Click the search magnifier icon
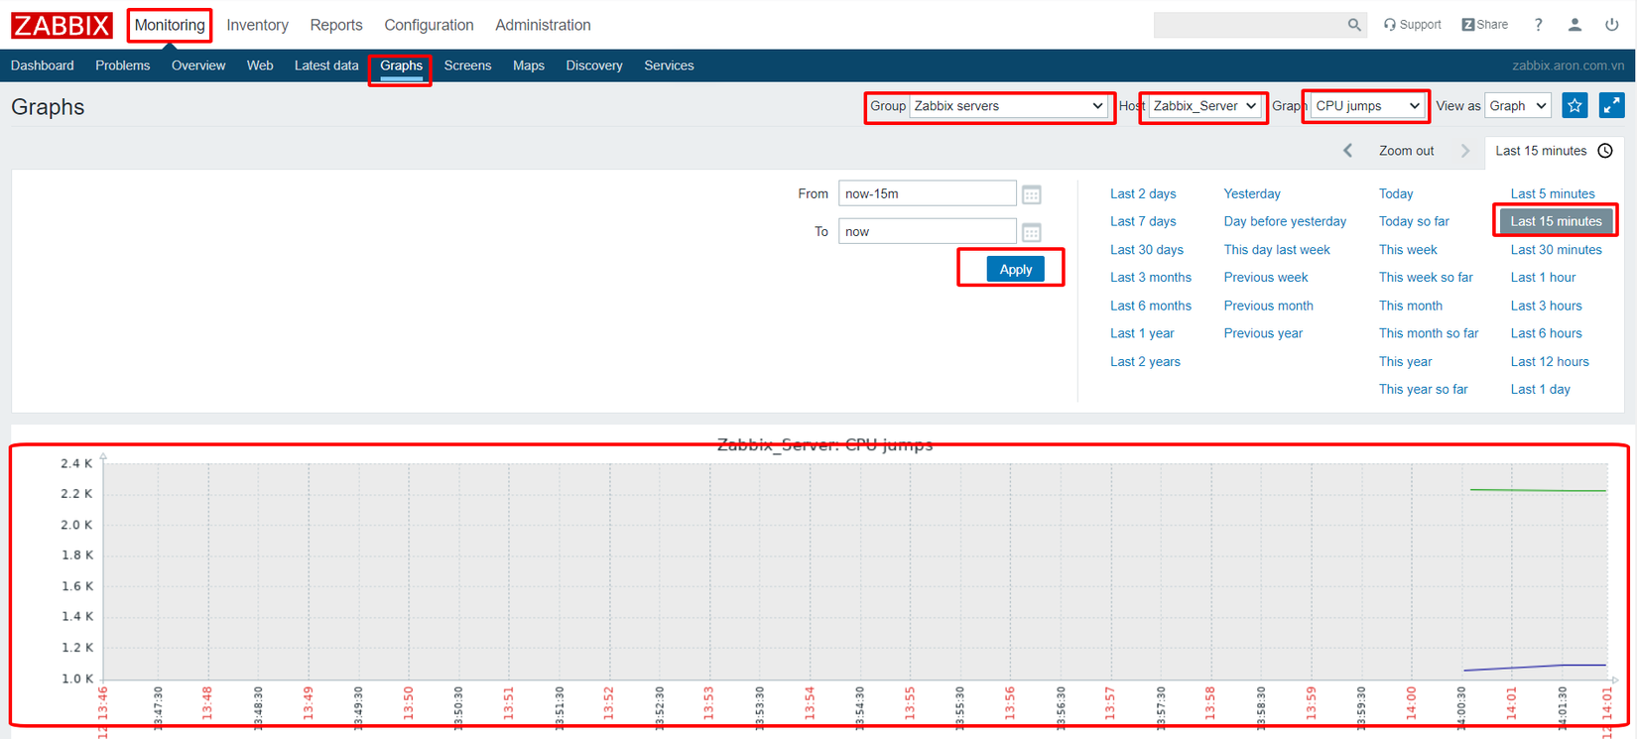 point(1354,25)
